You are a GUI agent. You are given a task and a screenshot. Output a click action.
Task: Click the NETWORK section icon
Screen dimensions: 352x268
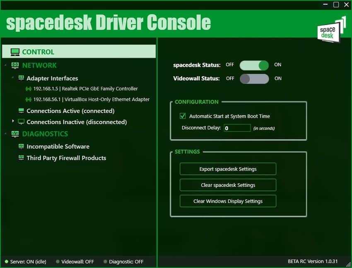15,65
